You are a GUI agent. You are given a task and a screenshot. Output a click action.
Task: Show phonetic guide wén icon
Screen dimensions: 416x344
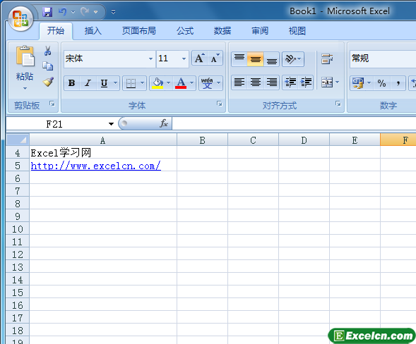click(207, 83)
